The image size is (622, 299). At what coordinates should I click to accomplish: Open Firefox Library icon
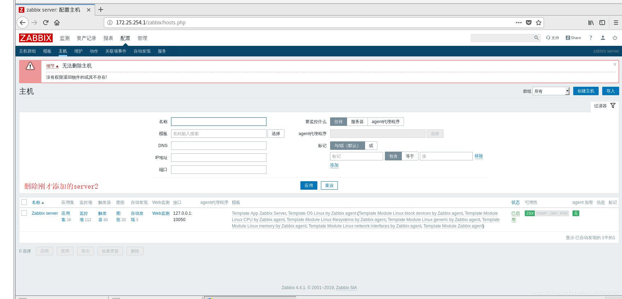click(591, 23)
